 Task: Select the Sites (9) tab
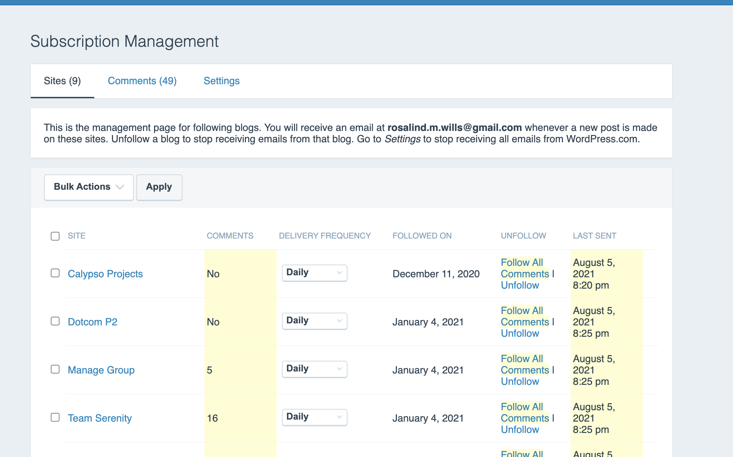(62, 81)
